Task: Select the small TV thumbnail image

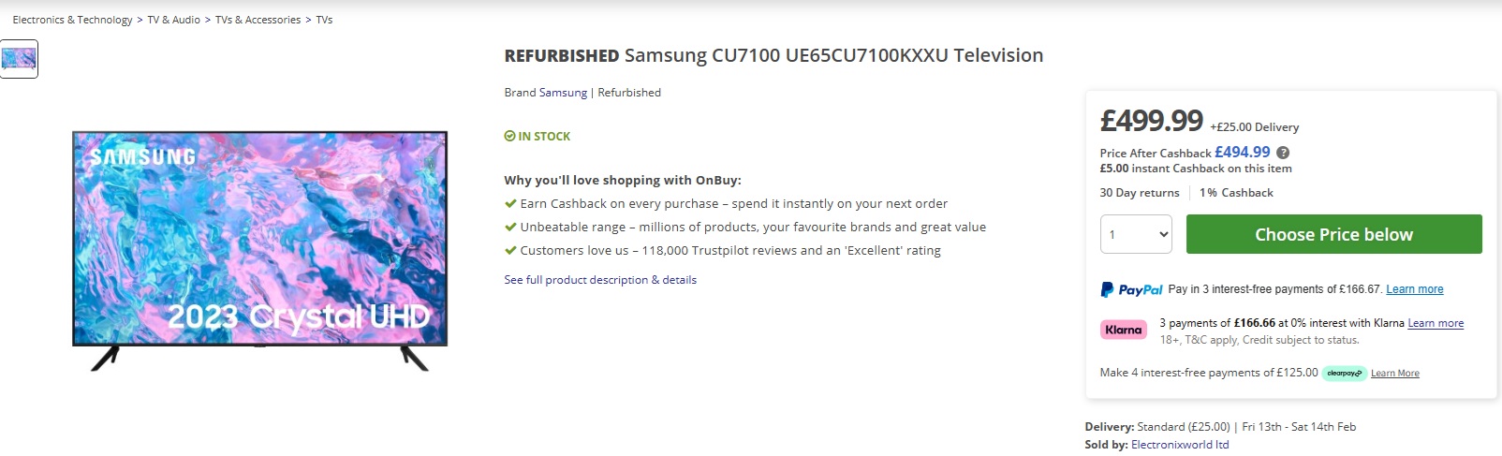Action: (x=19, y=59)
